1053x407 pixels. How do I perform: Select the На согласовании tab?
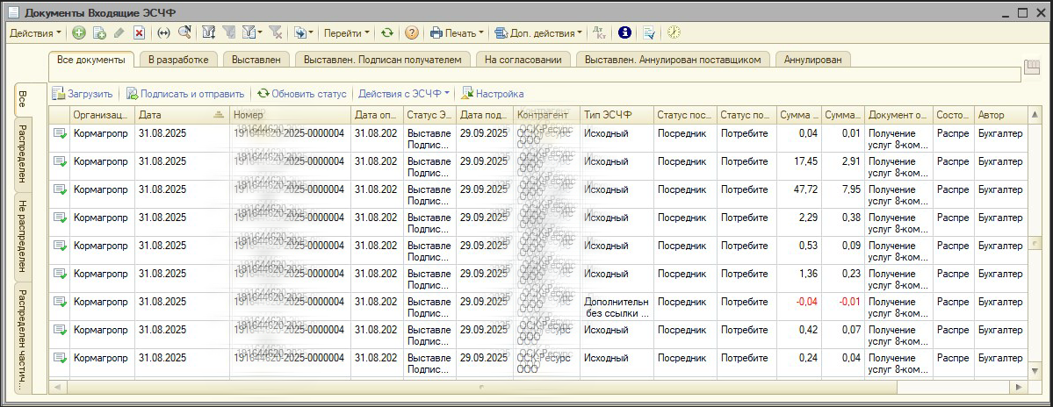point(523,60)
